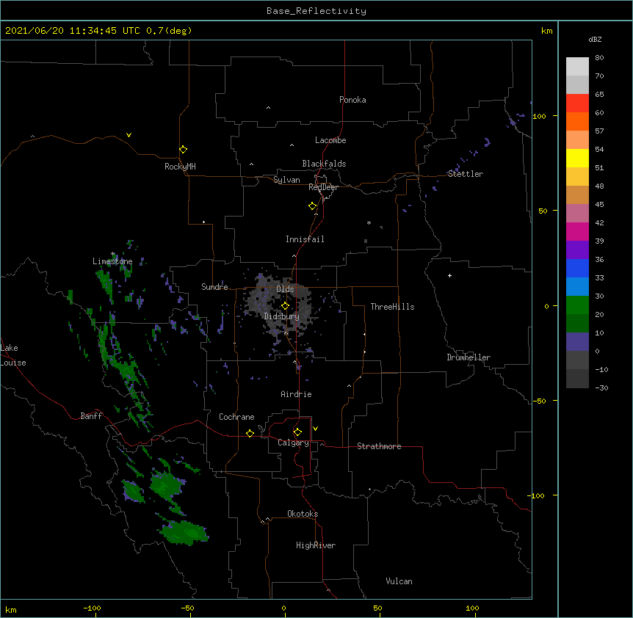Click the yellow diamond marker above Calgary
Screen dimensions: 633x618
point(297,432)
